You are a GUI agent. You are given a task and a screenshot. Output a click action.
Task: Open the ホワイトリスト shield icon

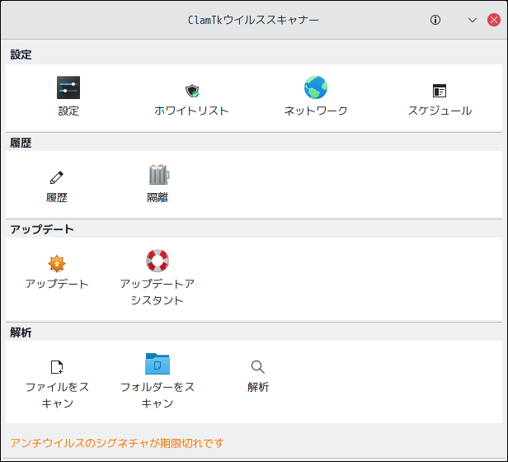click(192, 91)
